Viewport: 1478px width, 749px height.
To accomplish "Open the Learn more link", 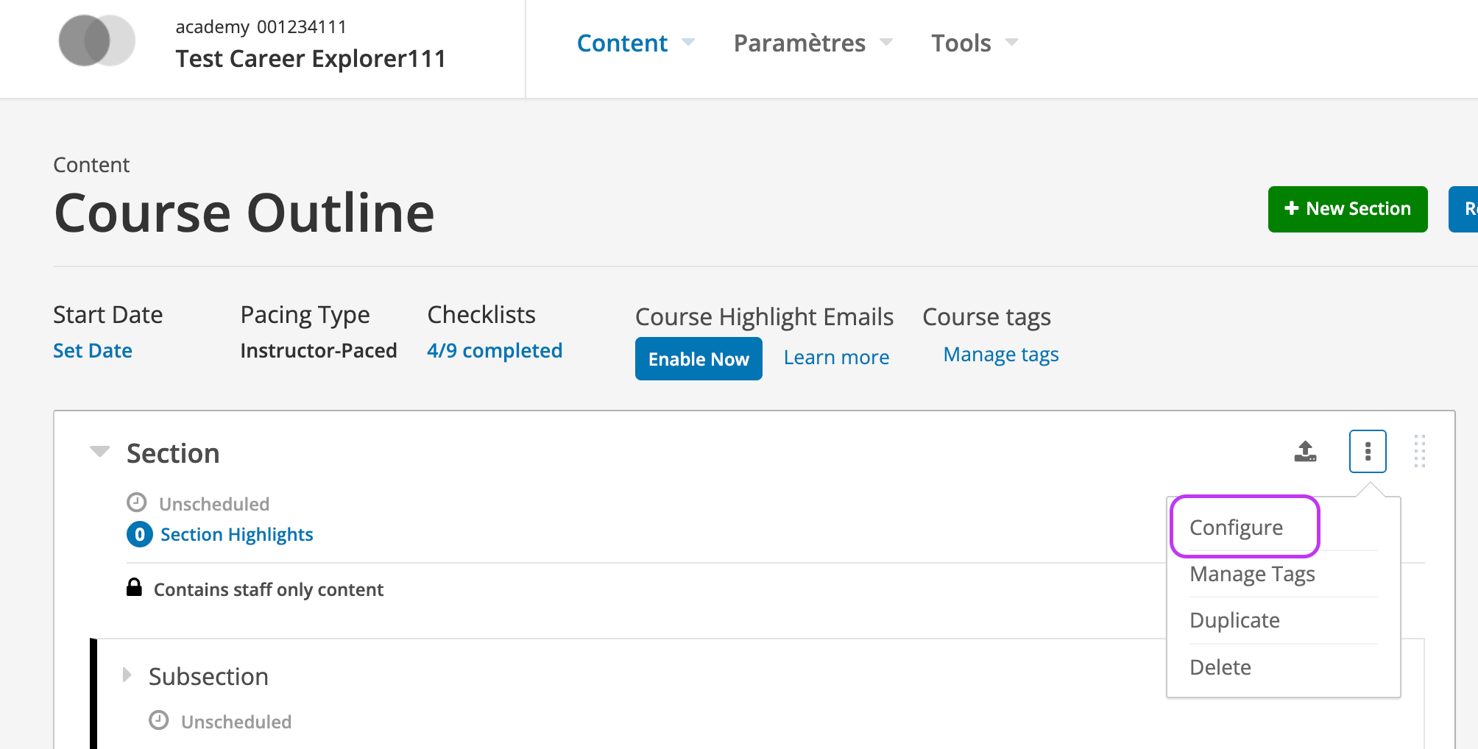I will point(836,358).
